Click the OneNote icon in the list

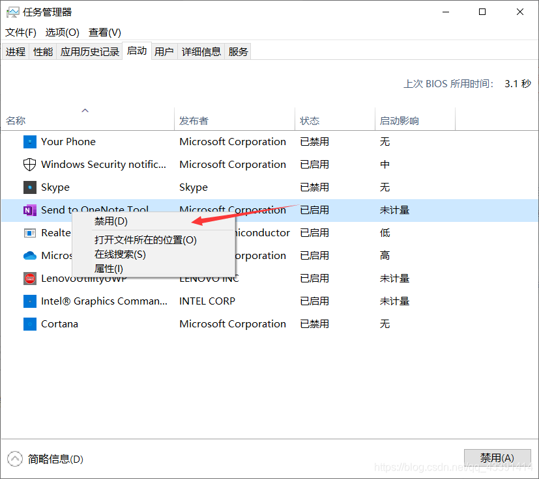click(x=30, y=210)
